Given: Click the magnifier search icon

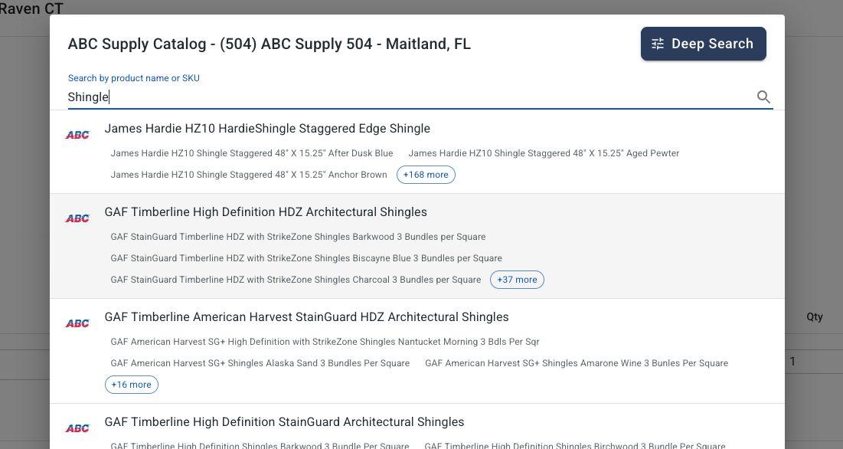Looking at the screenshot, I should pyautogui.click(x=763, y=97).
